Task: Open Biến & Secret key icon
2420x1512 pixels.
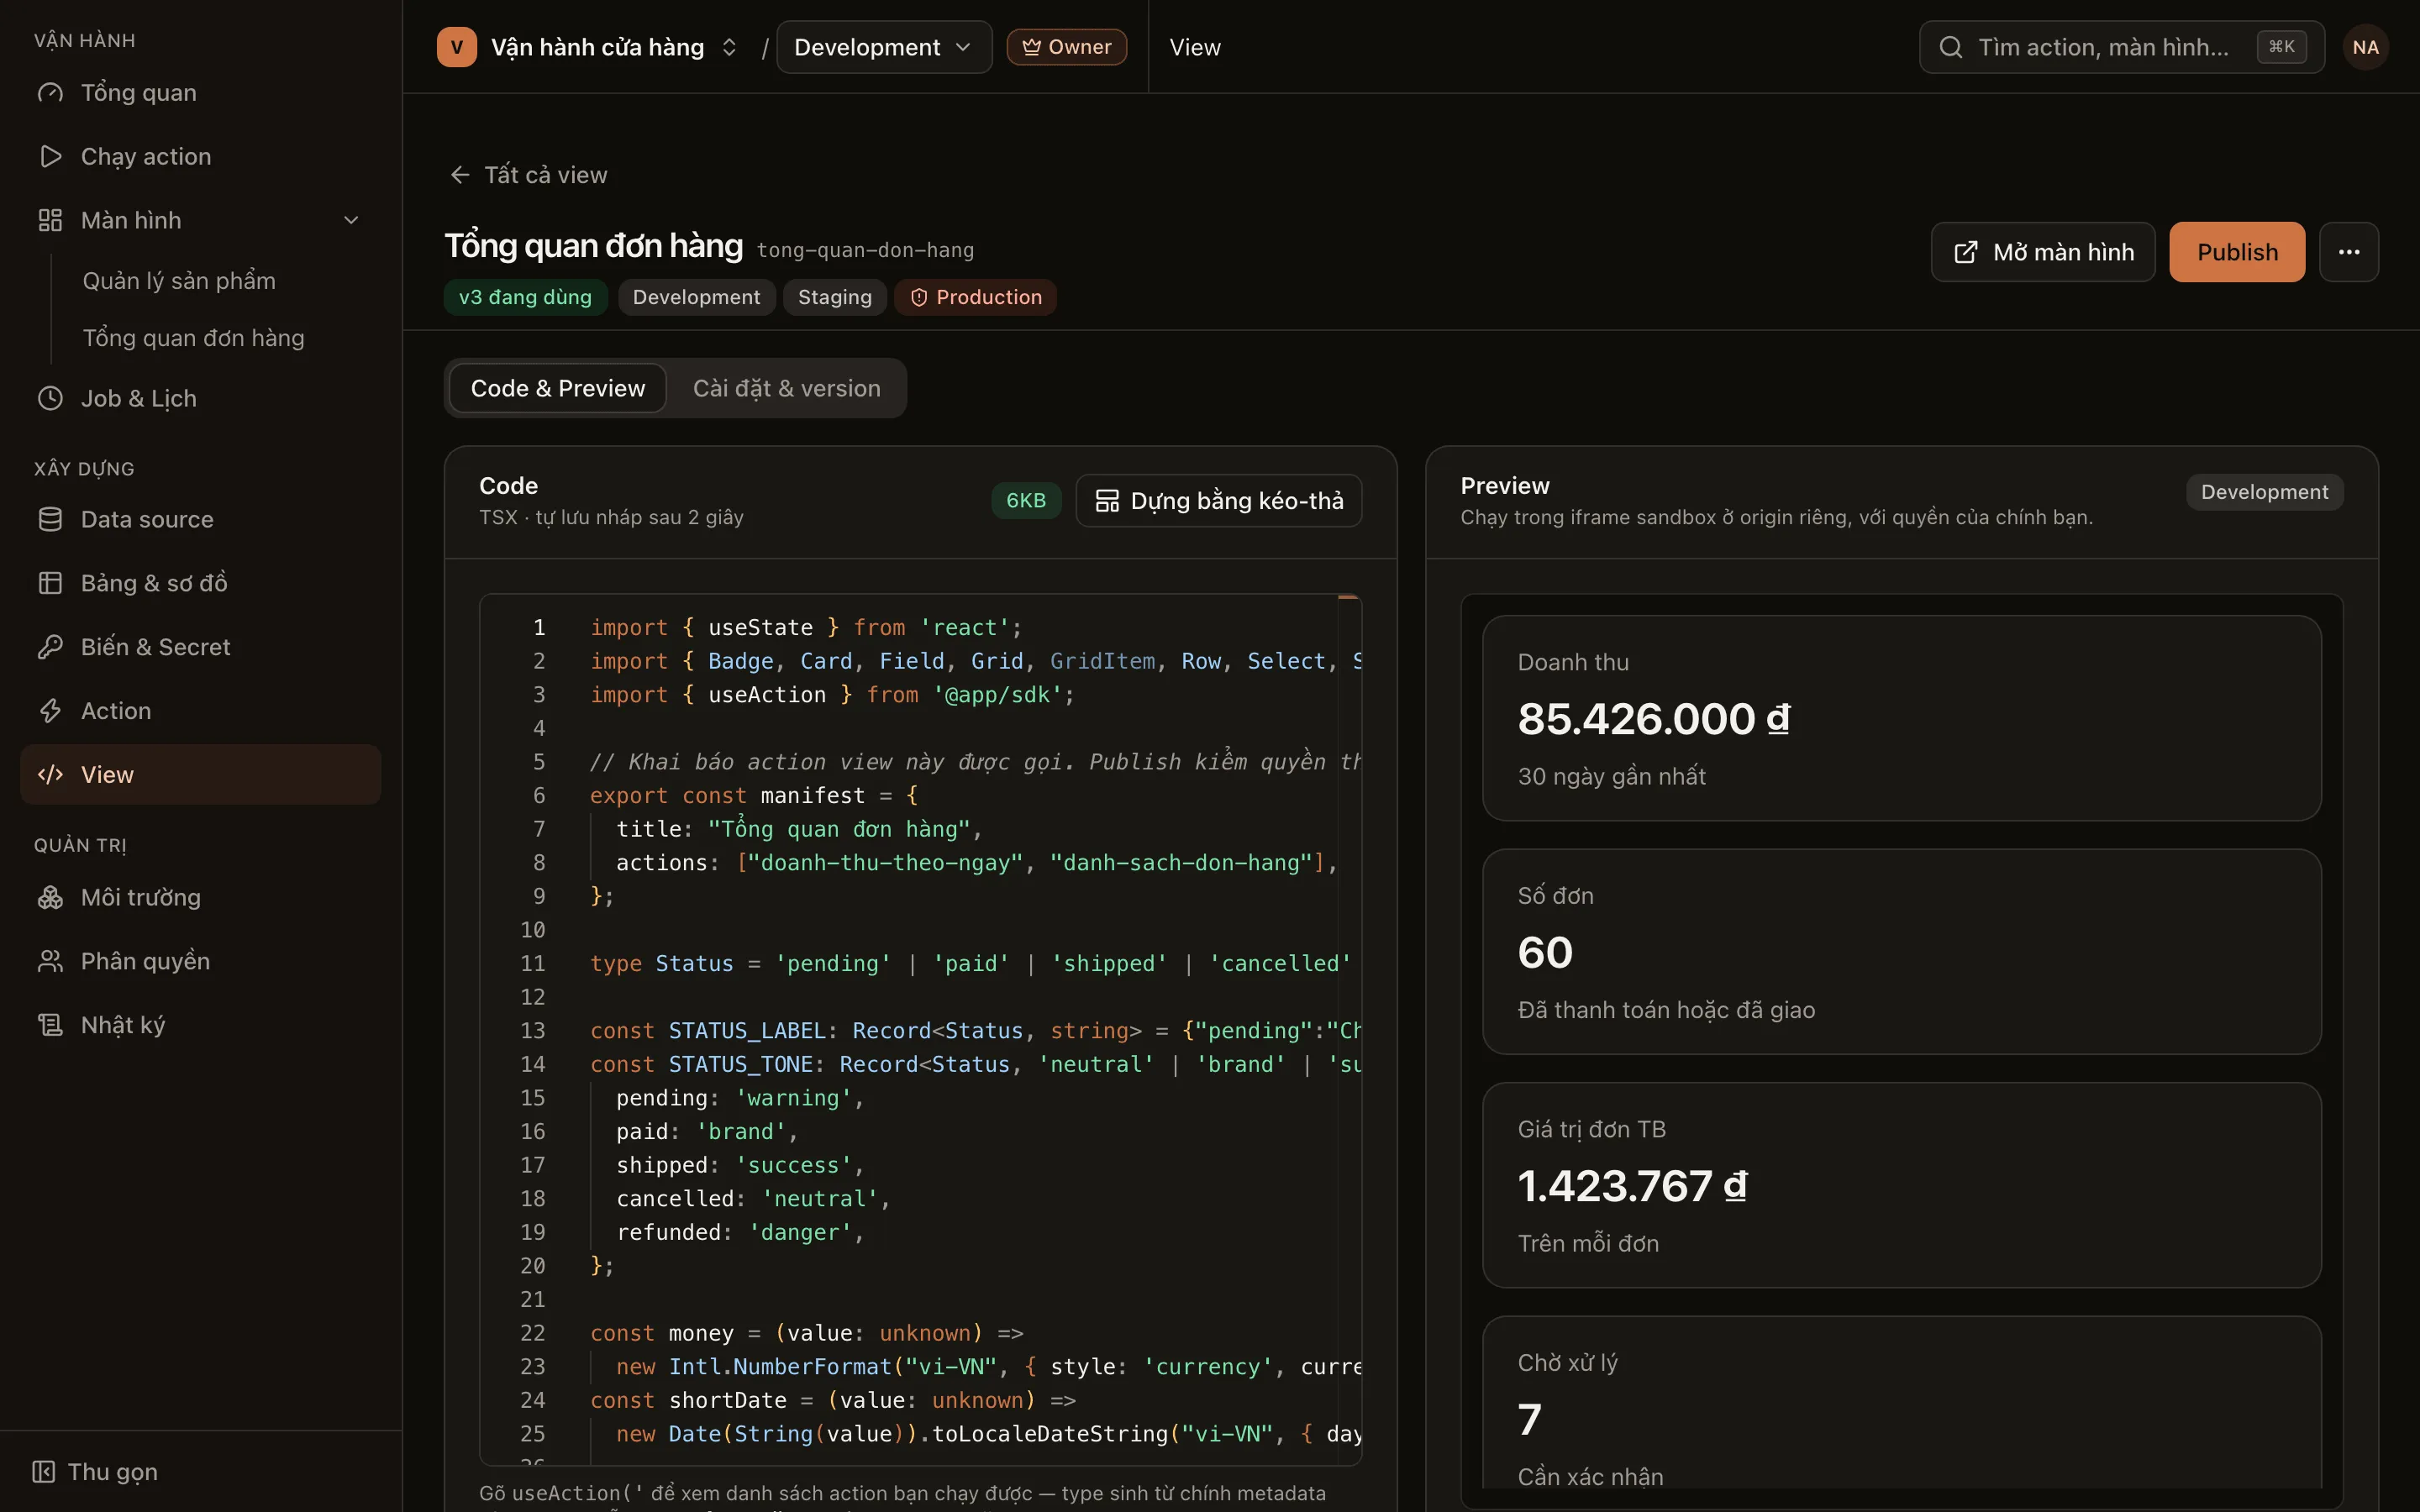Action: [x=50, y=647]
